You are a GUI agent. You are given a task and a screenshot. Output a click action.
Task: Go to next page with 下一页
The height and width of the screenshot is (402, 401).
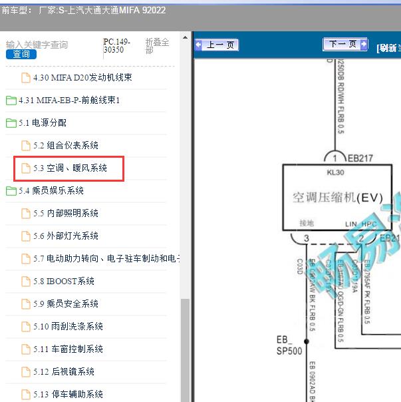pyautogui.click(x=345, y=44)
